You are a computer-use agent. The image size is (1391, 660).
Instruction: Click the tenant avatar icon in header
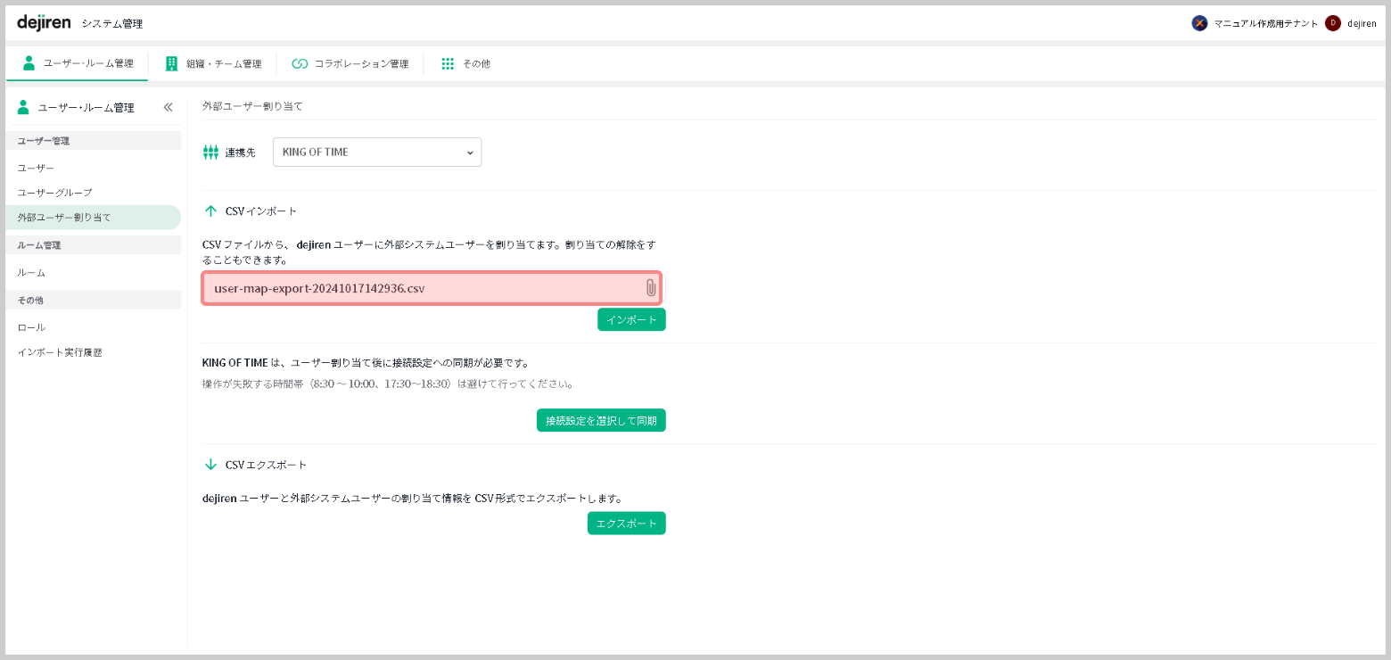tap(1199, 23)
